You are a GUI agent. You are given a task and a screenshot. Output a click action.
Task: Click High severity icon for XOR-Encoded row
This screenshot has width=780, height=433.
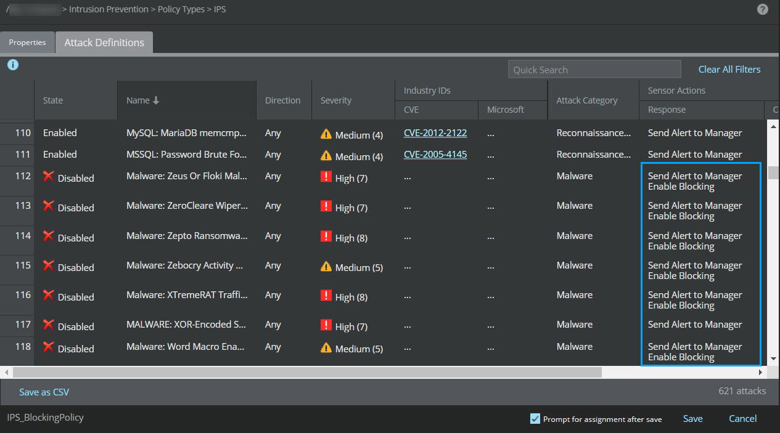coord(326,326)
